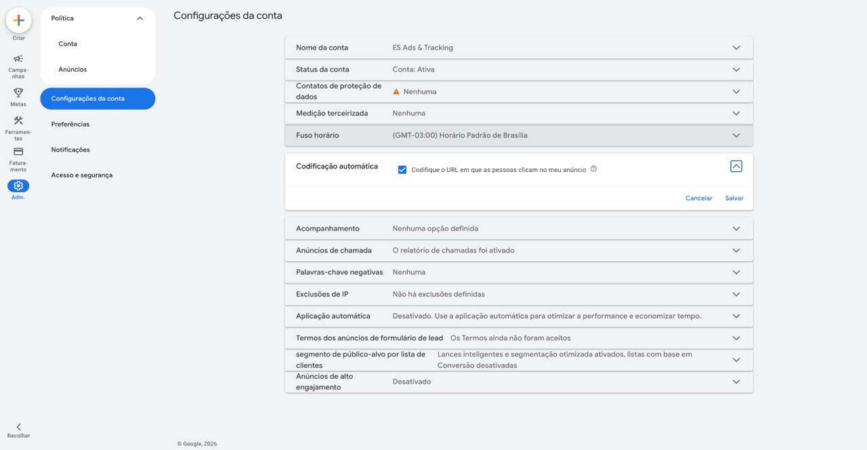Expand the Acompanhamento row
Image resolution: width=867 pixels, height=450 pixels.
pos(519,229)
